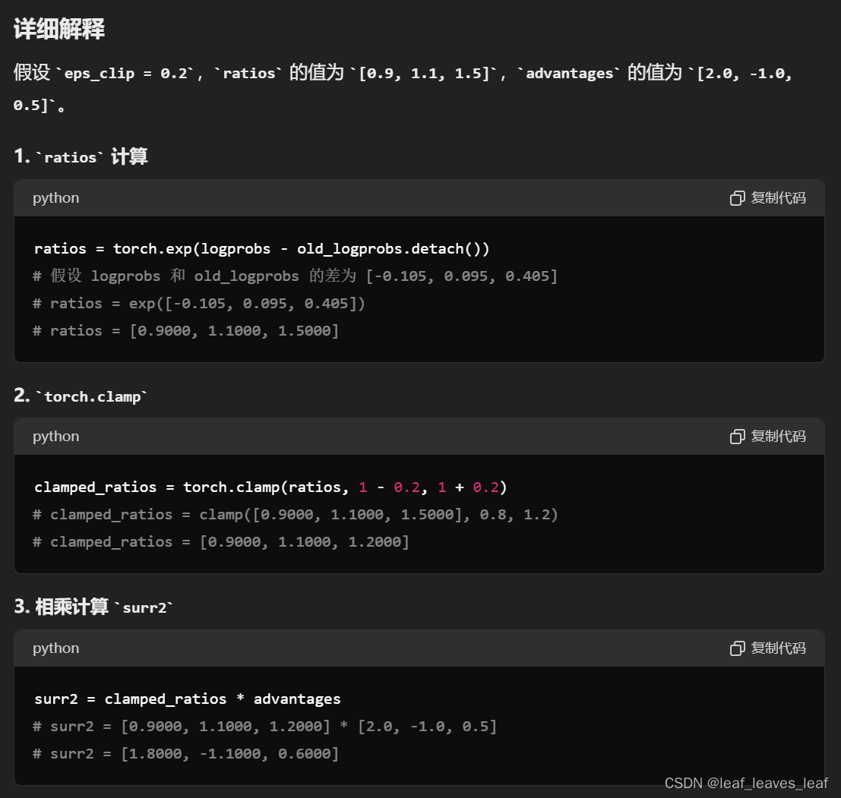Click copy icon in ratios code block
Screen dimensions: 841x798
[x=738, y=198]
